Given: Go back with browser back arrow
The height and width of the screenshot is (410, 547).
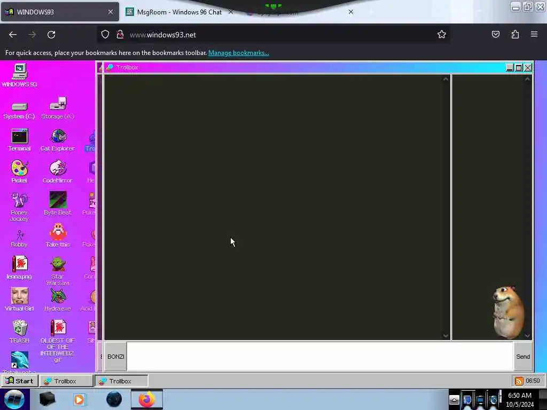Looking at the screenshot, I should tap(13, 35).
